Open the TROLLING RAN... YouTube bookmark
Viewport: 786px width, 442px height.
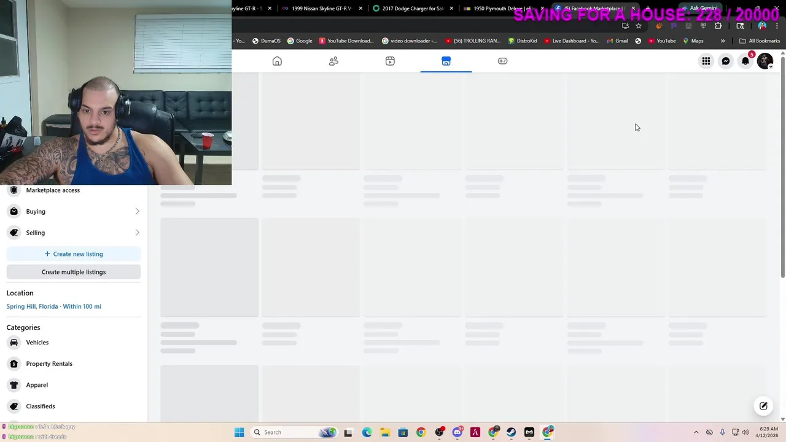point(473,41)
